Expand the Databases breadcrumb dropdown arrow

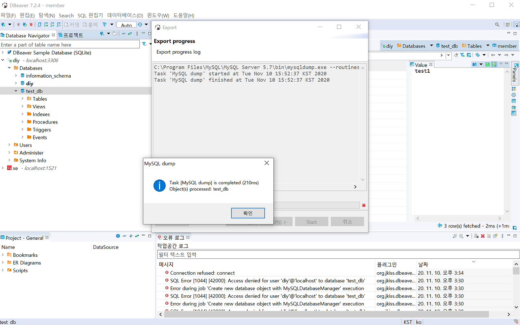coord(431,46)
